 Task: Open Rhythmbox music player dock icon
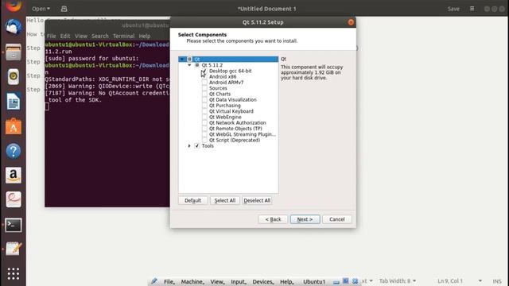[x=14, y=76]
